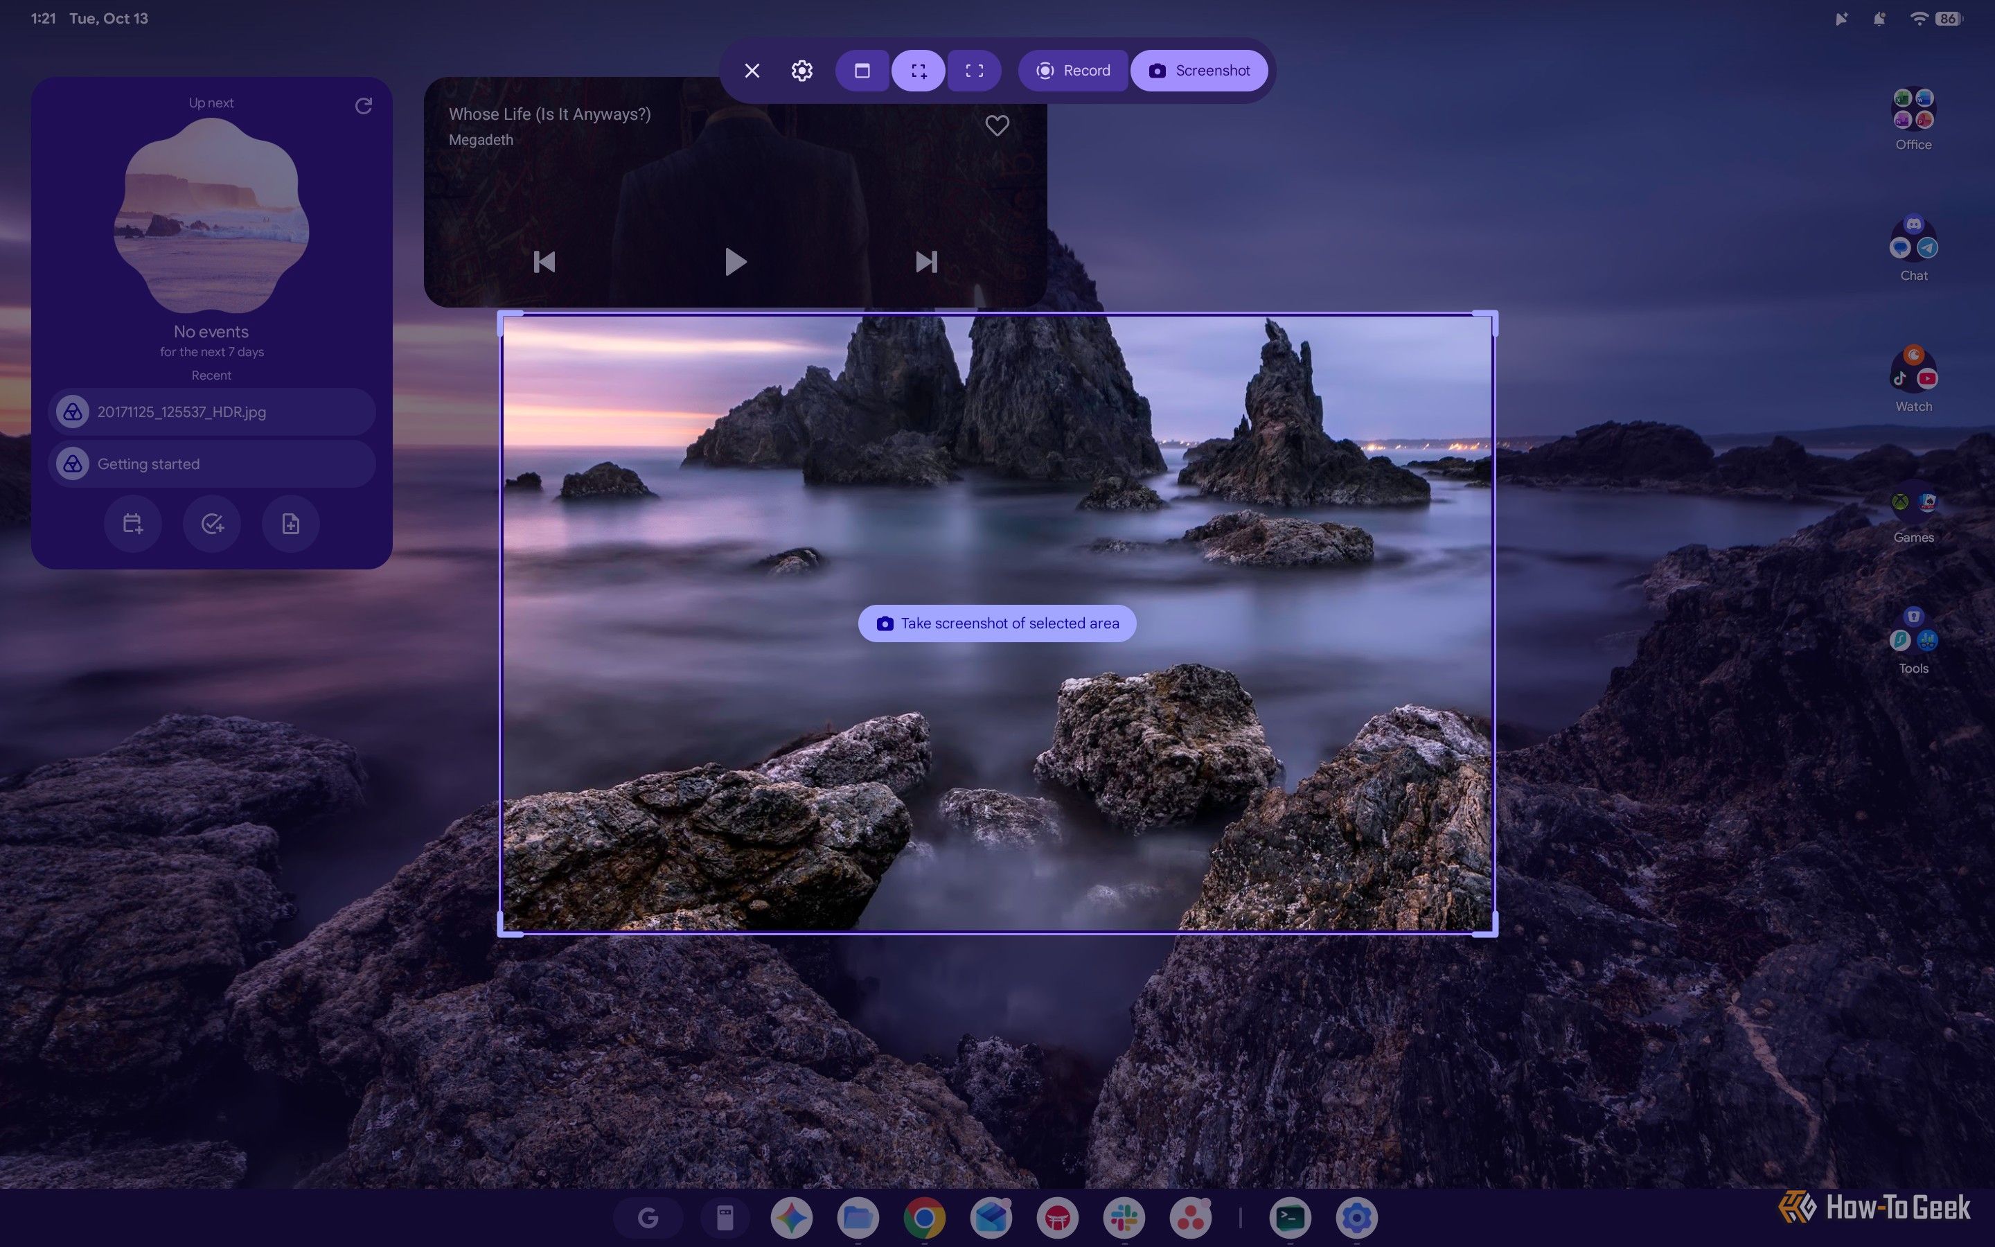Open the Office app folder

click(x=1913, y=120)
